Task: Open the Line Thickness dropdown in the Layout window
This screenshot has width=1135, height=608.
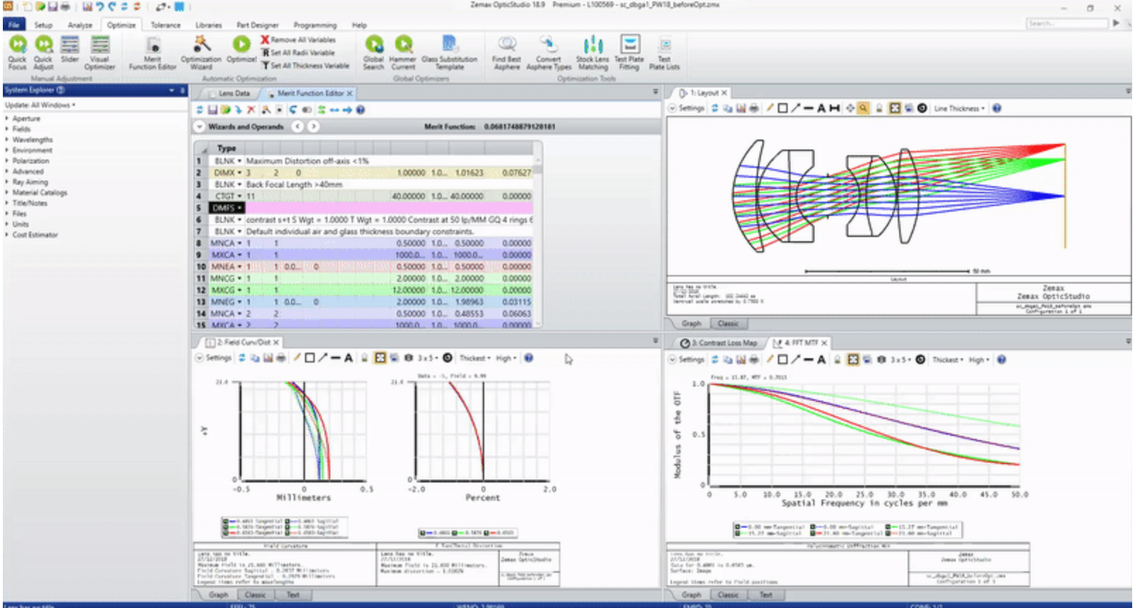Action: [959, 109]
